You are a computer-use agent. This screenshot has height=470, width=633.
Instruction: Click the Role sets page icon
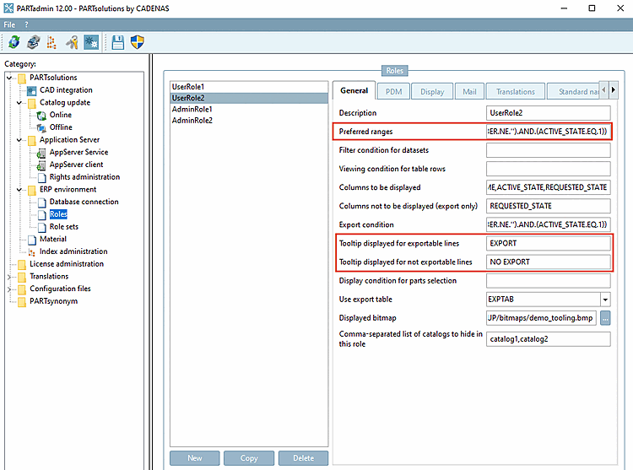pyautogui.click(x=41, y=227)
